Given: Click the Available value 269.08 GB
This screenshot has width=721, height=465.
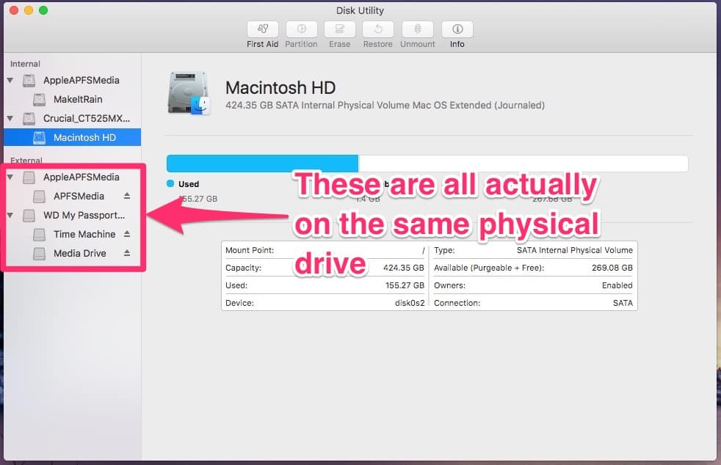Looking at the screenshot, I should [x=612, y=268].
